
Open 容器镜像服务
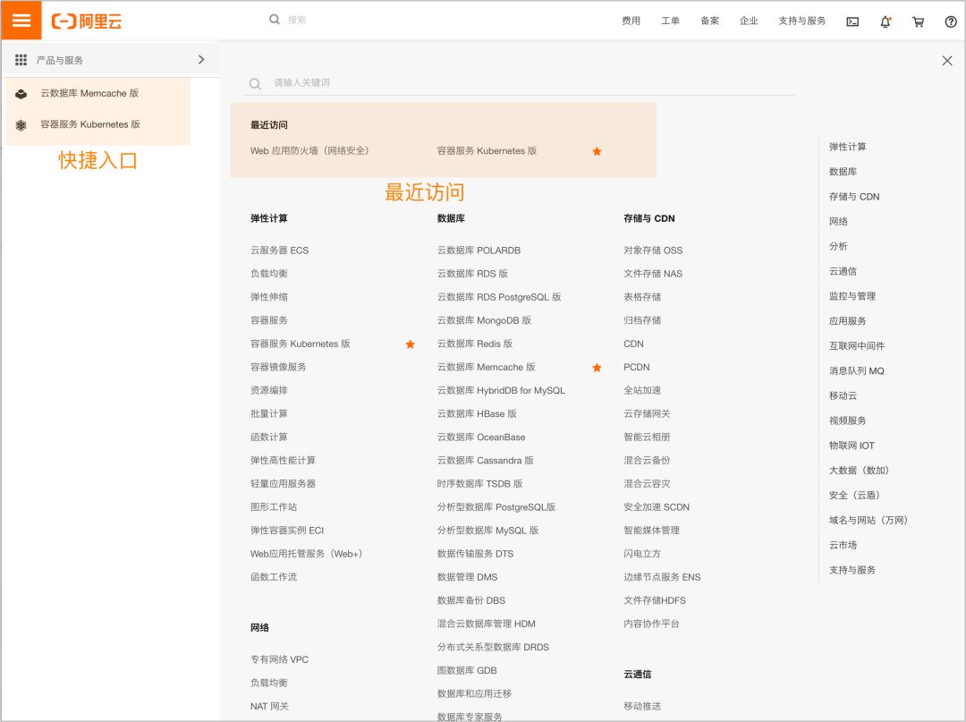pyautogui.click(x=278, y=367)
